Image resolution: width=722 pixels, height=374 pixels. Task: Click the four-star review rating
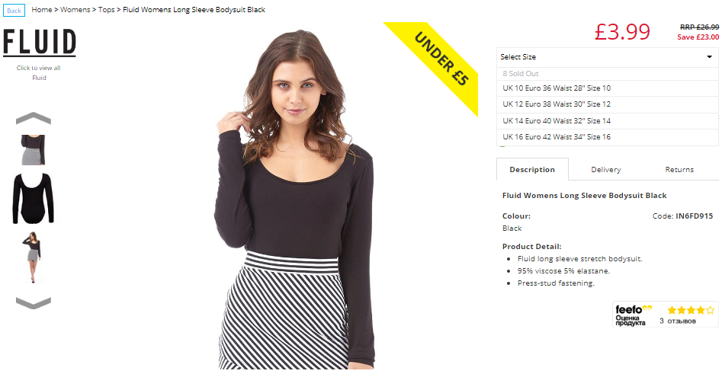tap(692, 310)
